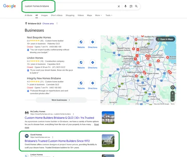The height and width of the screenshot is (157, 187).
Task: Expand the Tools dropdown
Action: point(109,15)
